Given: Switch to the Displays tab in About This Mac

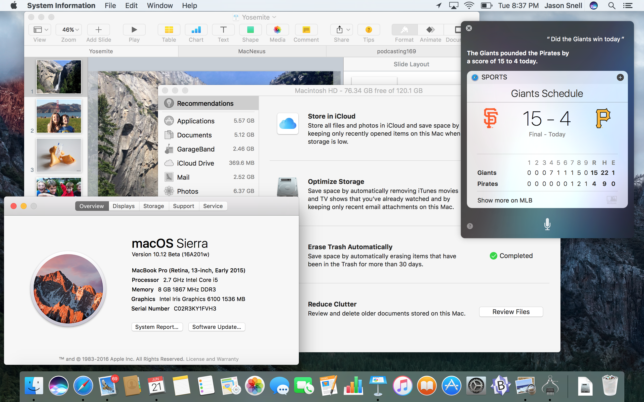Looking at the screenshot, I should click(x=123, y=206).
